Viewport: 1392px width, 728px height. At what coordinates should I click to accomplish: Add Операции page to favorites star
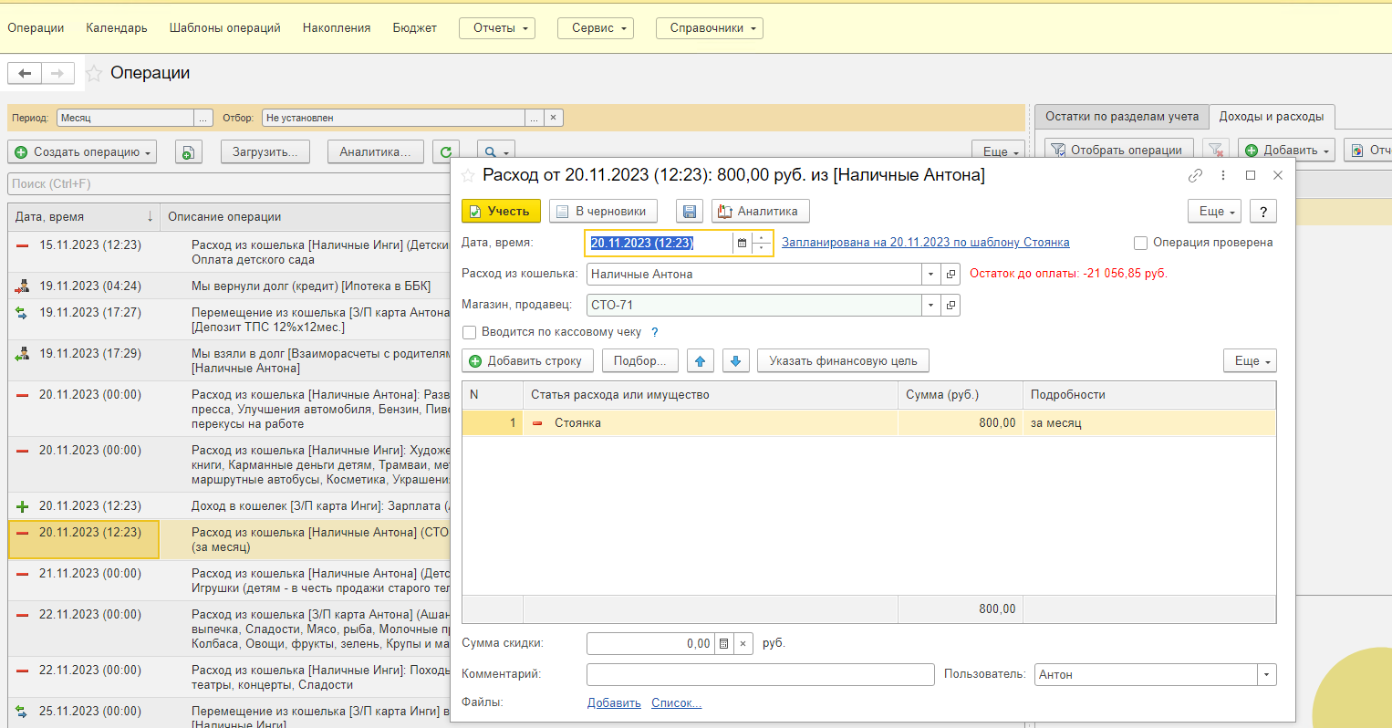point(94,74)
